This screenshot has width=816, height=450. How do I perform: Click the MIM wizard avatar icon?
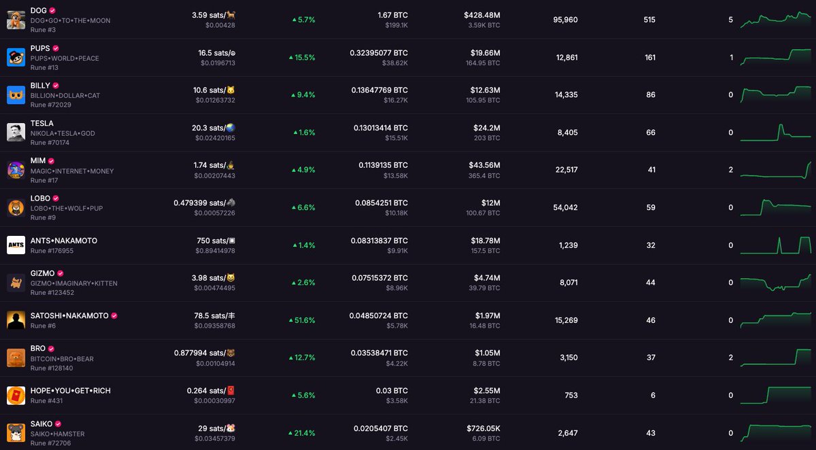tap(16, 170)
